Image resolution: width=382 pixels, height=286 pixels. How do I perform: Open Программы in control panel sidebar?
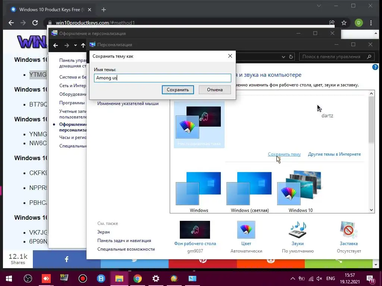(72, 103)
